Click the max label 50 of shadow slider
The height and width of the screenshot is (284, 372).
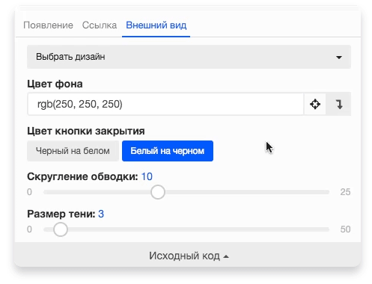345,229
